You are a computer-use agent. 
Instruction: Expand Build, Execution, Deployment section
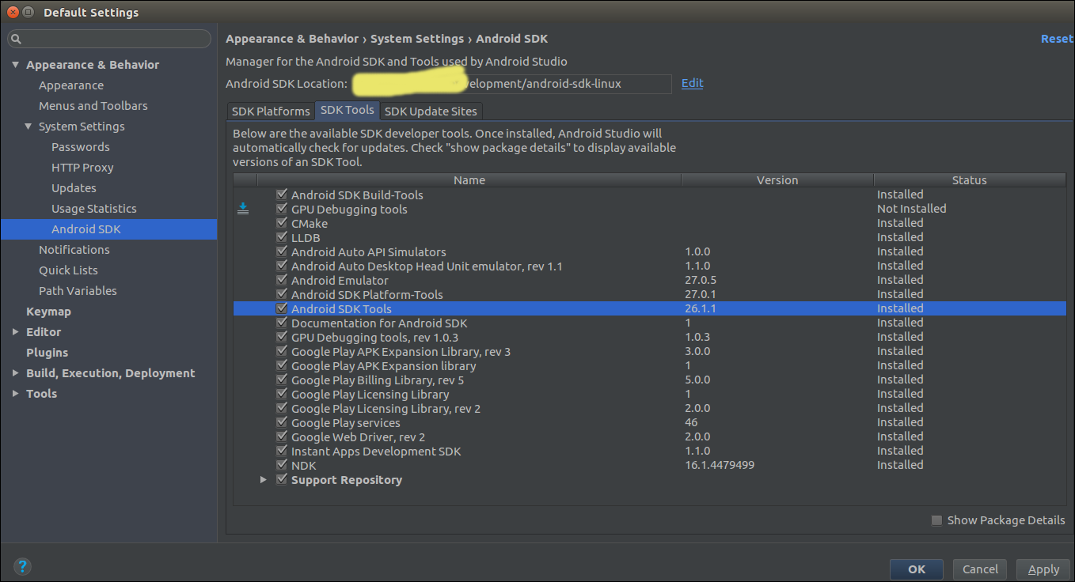pos(15,373)
